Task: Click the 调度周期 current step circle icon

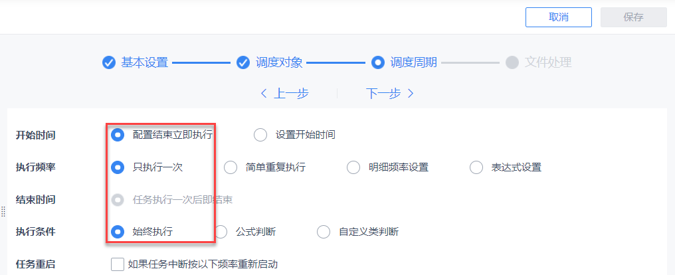Action: point(378,62)
